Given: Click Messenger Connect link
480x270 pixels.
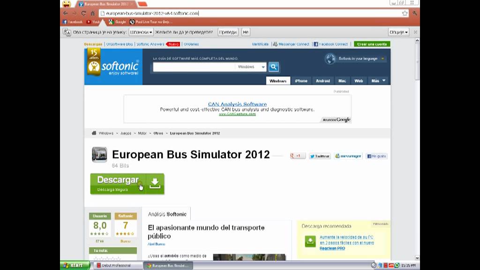Looking at the screenshot, I should [x=291, y=44].
